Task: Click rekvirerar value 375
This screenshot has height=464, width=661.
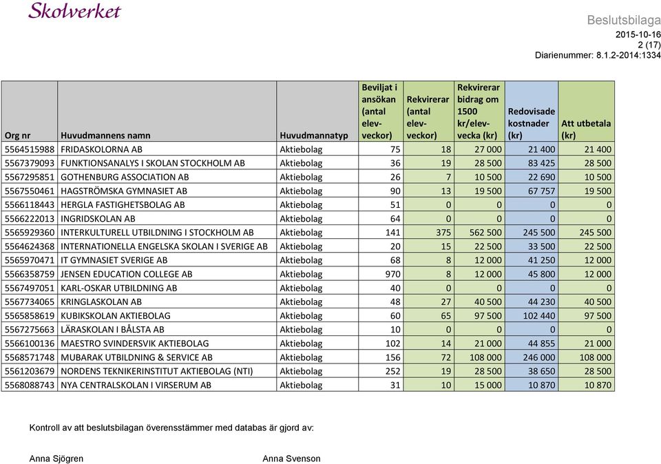Action: pos(443,232)
